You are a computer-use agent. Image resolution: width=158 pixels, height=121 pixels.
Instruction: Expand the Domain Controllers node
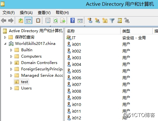point(11,63)
